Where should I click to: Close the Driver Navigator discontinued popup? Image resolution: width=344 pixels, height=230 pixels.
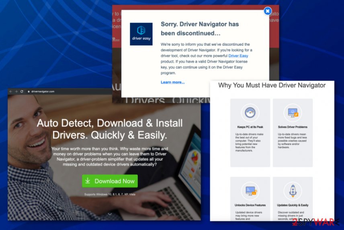[267, 11]
